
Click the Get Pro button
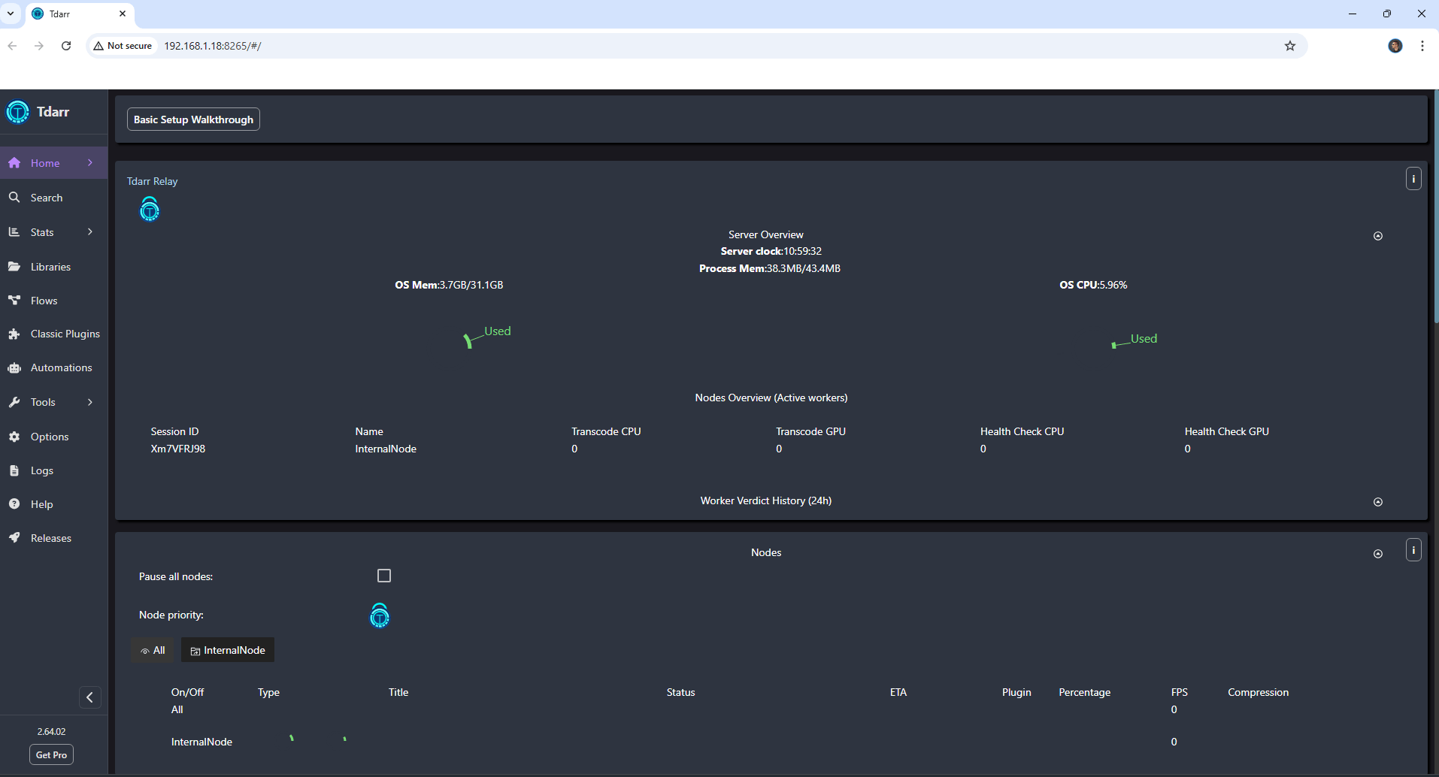[x=50, y=754]
